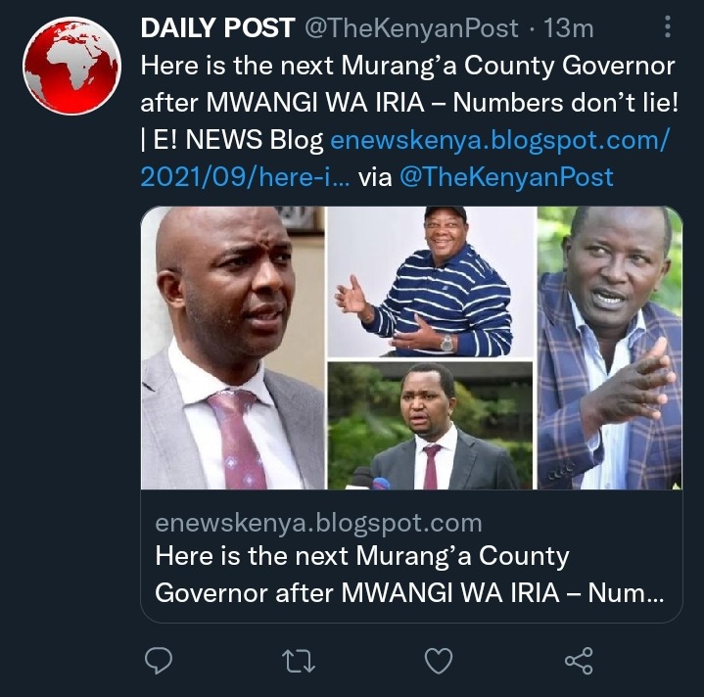Open the DAILY POST account name

click(217, 27)
